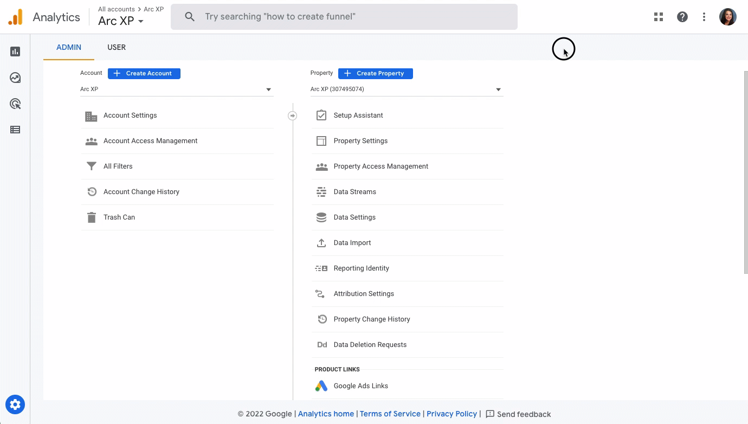Screen dimensions: 748x424
Task: Click the All Filters funnel icon
Action: pyautogui.click(x=91, y=166)
